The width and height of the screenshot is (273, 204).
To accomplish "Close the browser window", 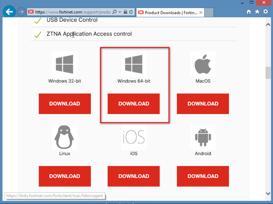I will (264, 2).
